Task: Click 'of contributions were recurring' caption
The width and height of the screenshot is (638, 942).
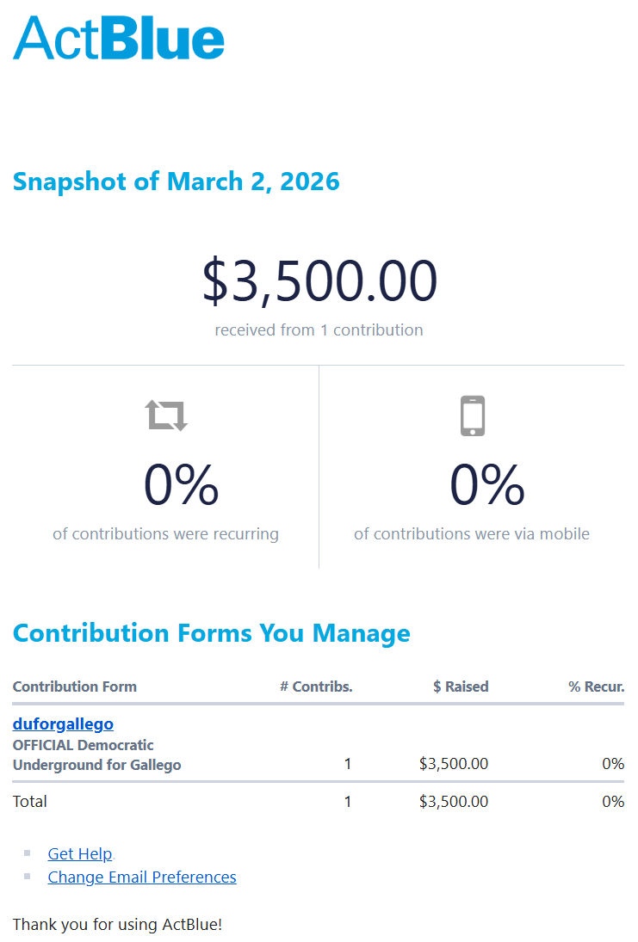Action: (165, 533)
